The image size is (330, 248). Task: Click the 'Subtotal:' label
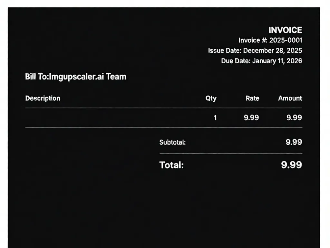tap(172, 142)
